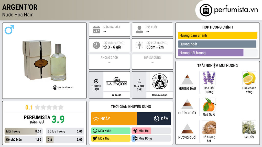Viewport: 262px width, 147px height.
Task: Select the Mùa Đông season bar
Action: (151, 138)
